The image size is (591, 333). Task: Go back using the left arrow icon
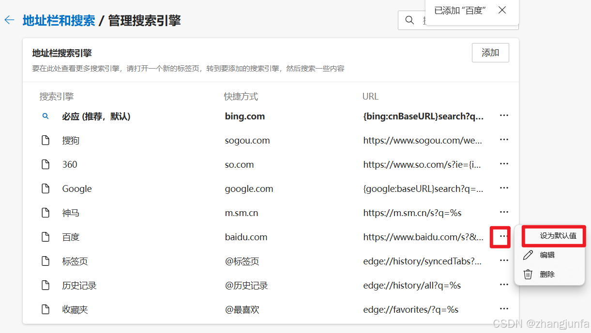tap(9, 20)
